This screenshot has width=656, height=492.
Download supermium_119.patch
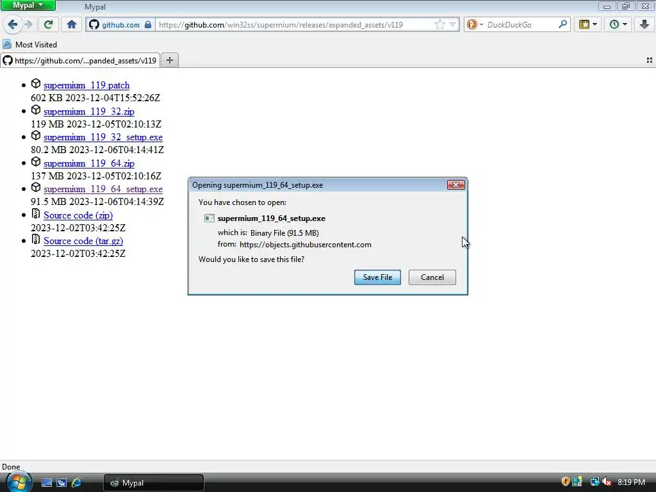86,85
